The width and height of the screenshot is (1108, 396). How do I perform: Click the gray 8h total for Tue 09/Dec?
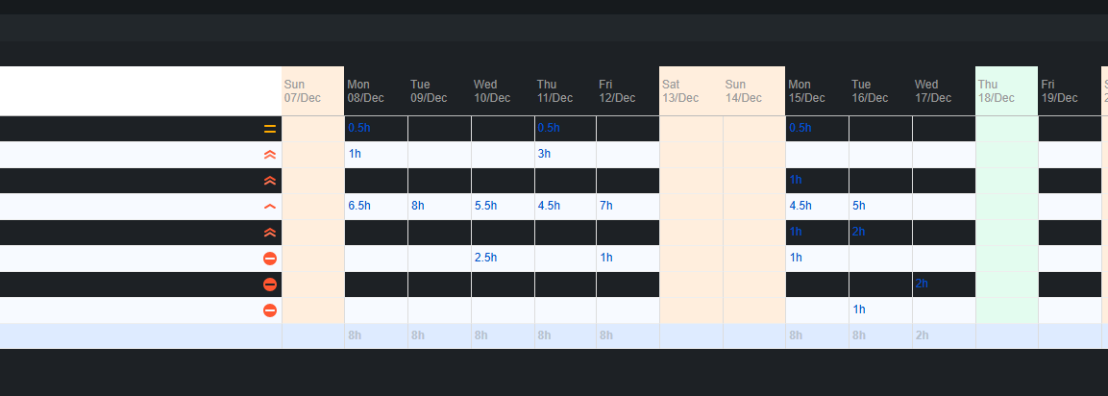pos(418,335)
